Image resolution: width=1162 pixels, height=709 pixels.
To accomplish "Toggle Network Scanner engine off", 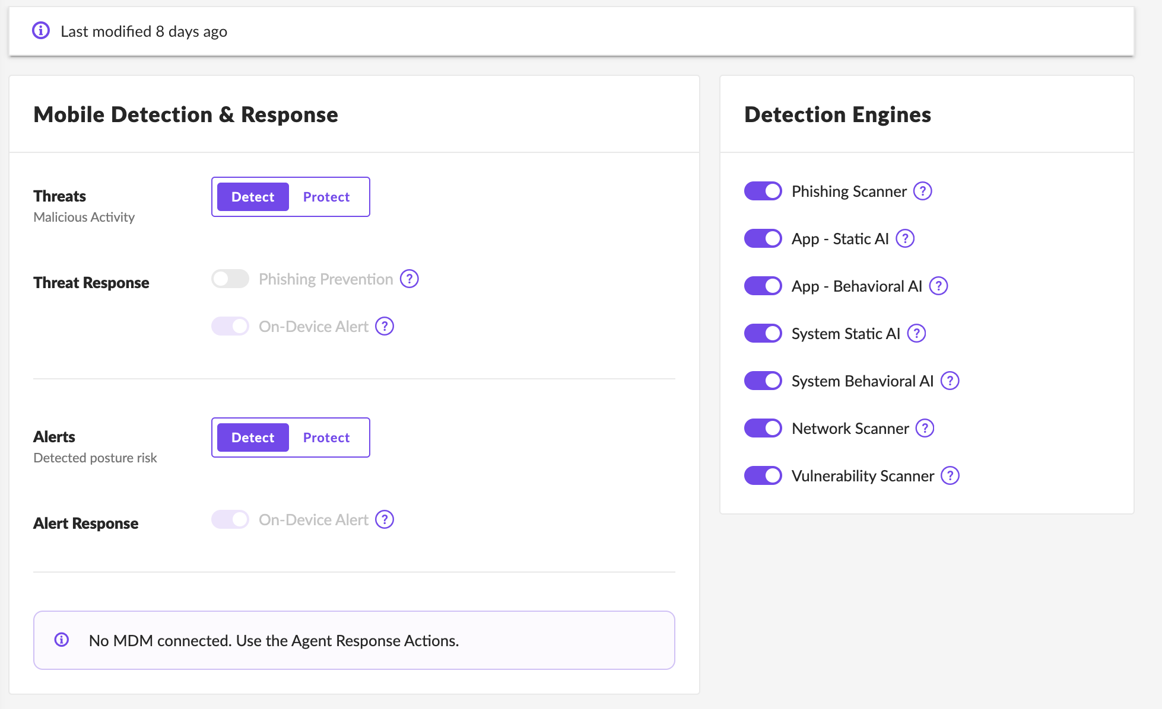I will coord(763,429).
